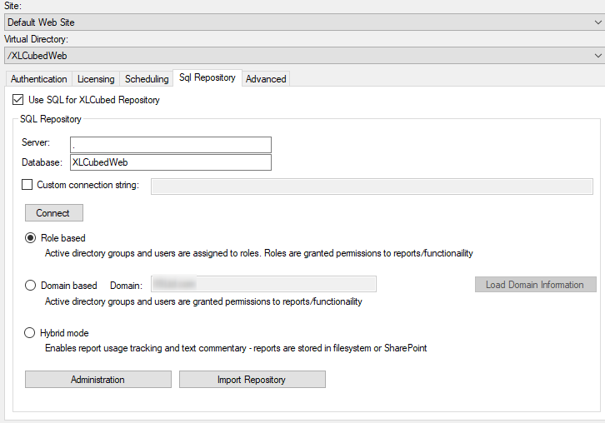605x423 pixels.
Task: Uncheck Use SQL for XLCubed Repository
Action: [18, 100]
